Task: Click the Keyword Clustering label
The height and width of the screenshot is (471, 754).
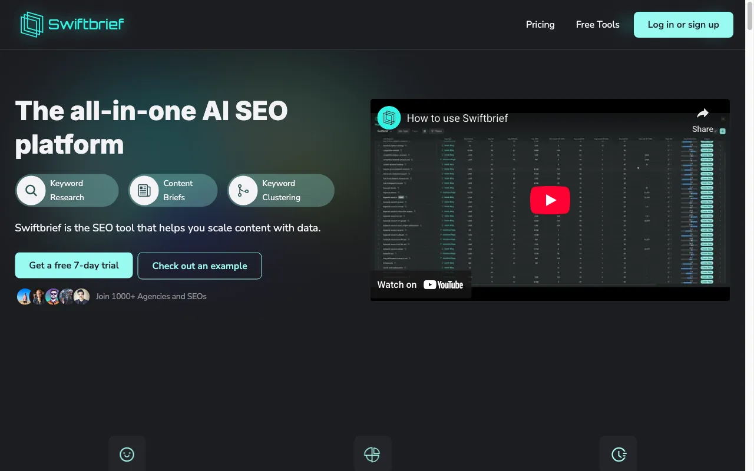Action: [281, 190]
